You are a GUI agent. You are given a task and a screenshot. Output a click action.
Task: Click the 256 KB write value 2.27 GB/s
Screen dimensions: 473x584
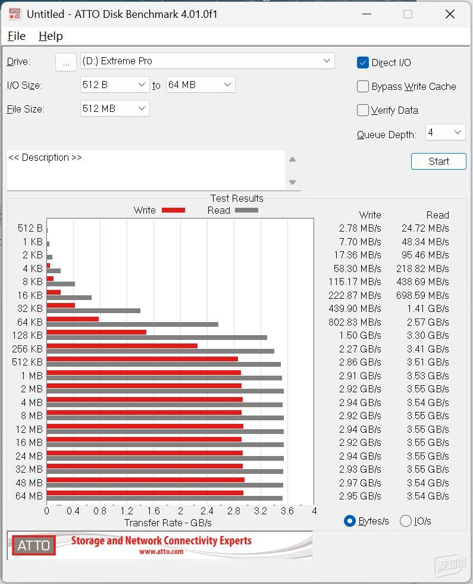coord(360,349)
